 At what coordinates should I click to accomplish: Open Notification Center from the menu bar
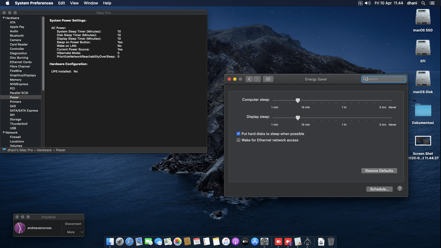(432, 3)
